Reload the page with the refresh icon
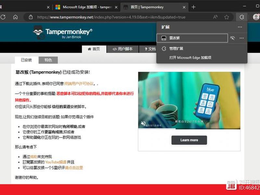The width and height of the screenshot is (260, 195). coord(3,17)
